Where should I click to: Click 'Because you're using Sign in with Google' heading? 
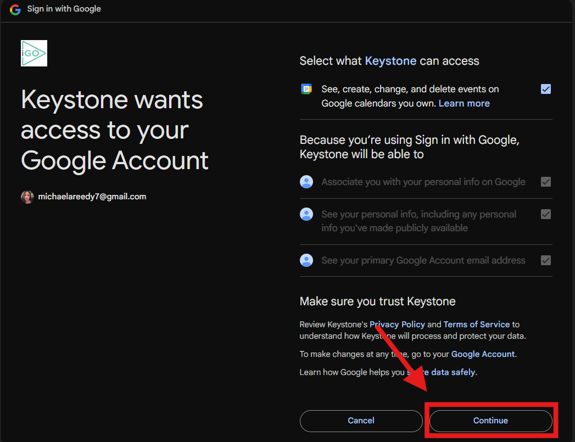[x=409, y=147]
